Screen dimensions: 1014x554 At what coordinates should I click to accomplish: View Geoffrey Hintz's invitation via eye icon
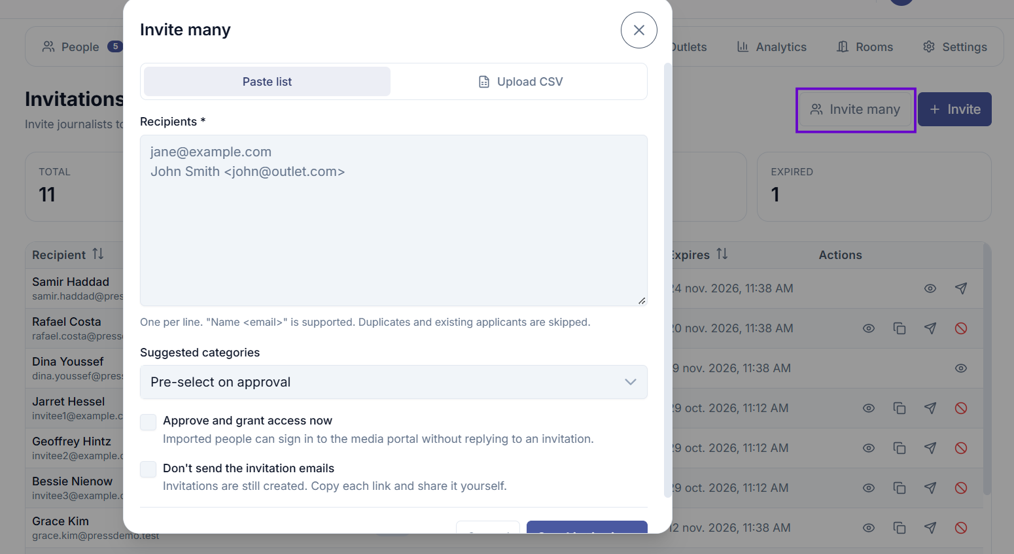click(x=869, y=448)
